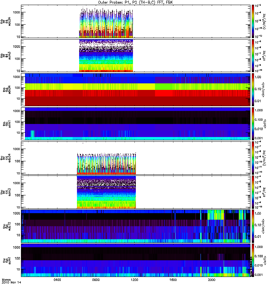Click the "2010 Nov 14" date label
This screenshot has width=271, height=290.
pyautogui.click(x=11, y=282)
